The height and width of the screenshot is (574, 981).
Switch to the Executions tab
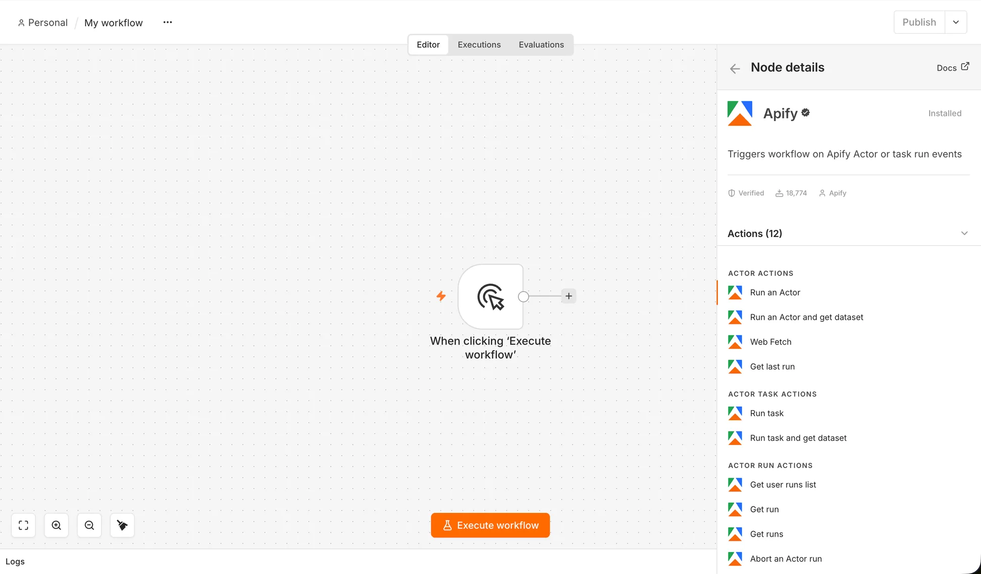pyautogui.click(x=479, y=44)
